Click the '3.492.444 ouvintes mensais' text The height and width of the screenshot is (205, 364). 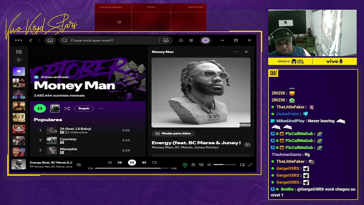[x=59, y=95]
